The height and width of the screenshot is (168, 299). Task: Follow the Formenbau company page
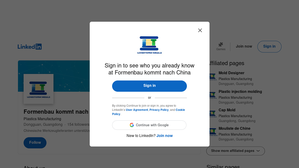coord(35,143)
